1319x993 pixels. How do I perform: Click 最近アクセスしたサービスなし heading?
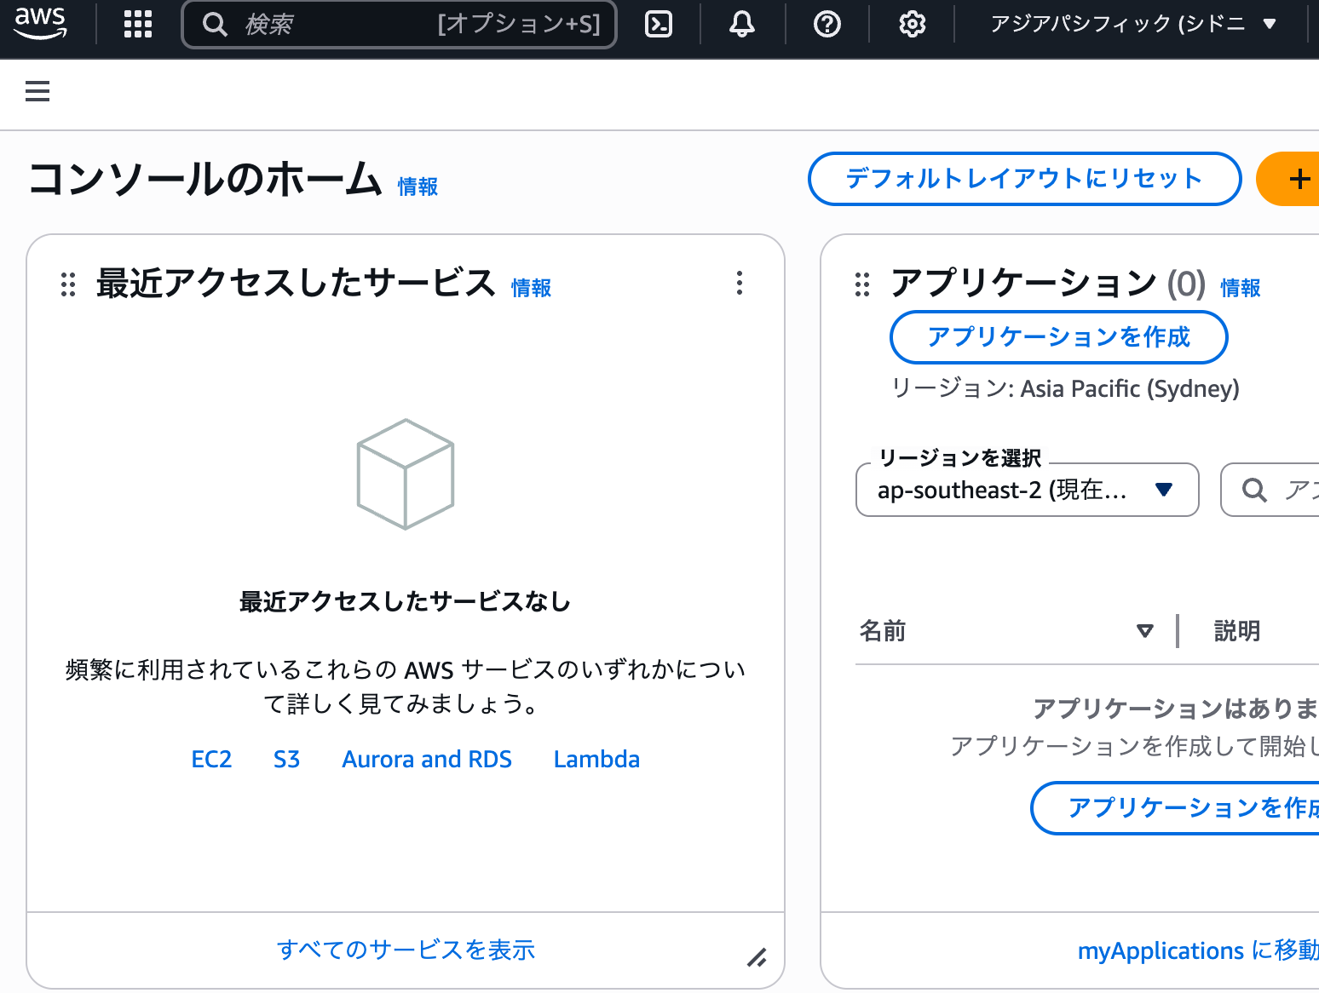pyautogui.click(x=406, y=601)
